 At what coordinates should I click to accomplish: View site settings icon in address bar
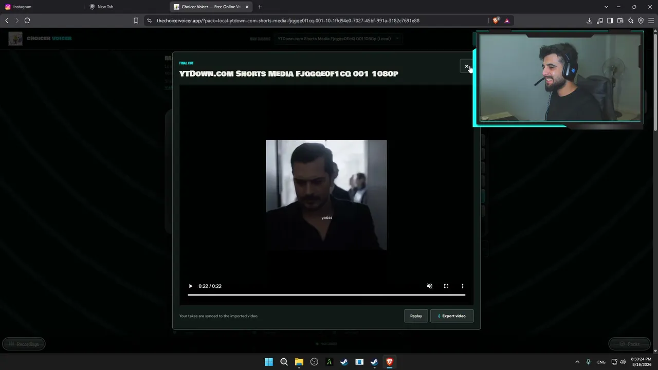(x=149, y=21)
